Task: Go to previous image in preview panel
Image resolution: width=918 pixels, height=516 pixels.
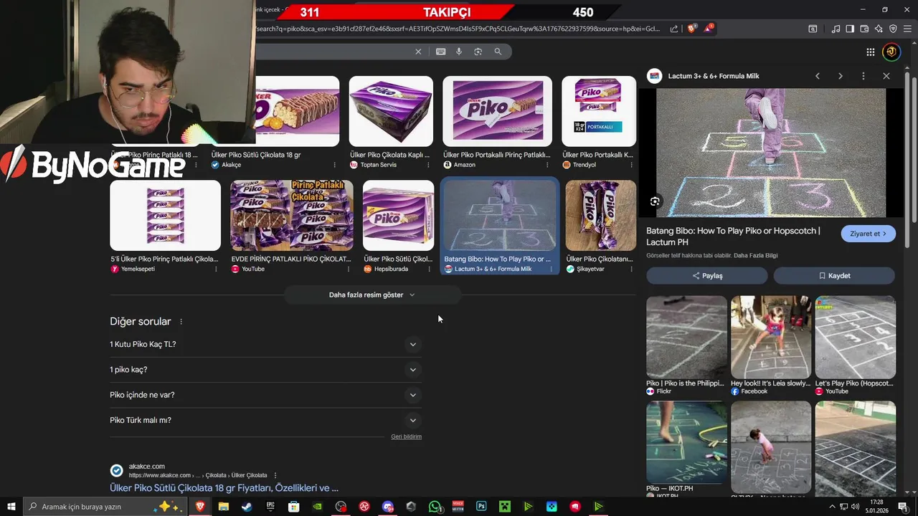Action: pyautogui.click(x=817, y=76)
